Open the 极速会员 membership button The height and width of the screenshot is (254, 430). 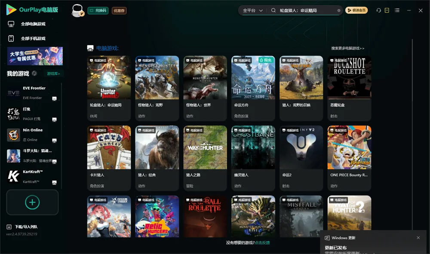356,10
